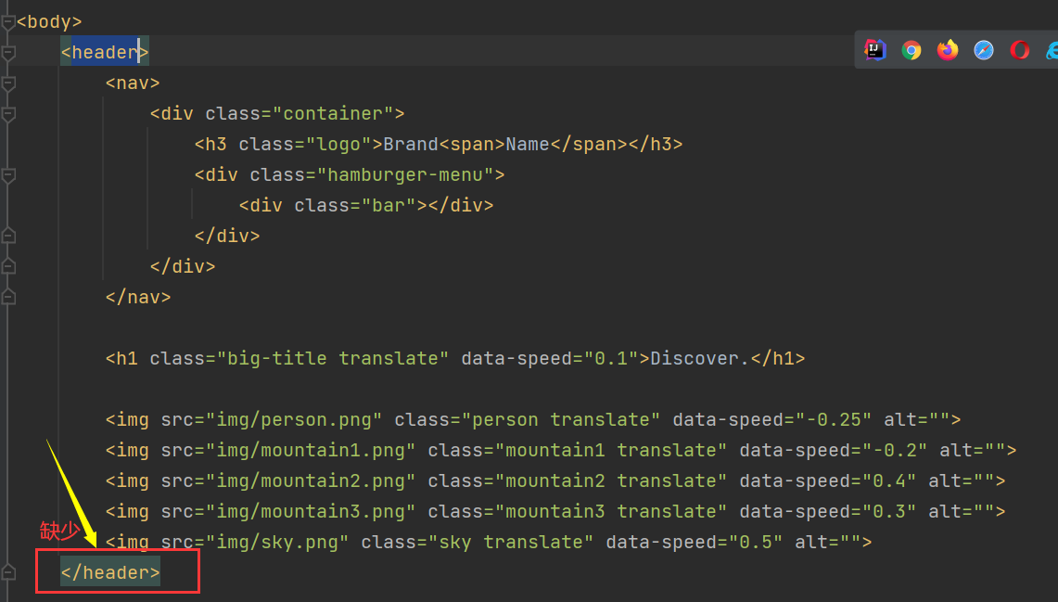
Task: Click the img/sky.png source path
Action: point(276,542)
